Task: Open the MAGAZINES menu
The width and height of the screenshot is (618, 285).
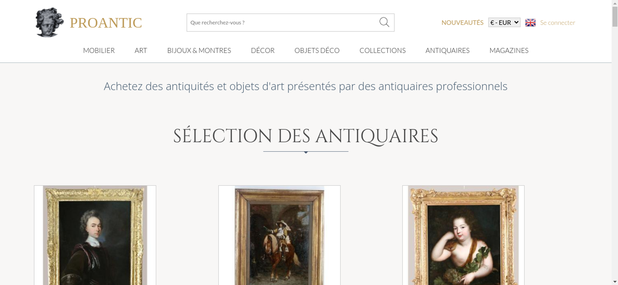Action: click(509, 50)
